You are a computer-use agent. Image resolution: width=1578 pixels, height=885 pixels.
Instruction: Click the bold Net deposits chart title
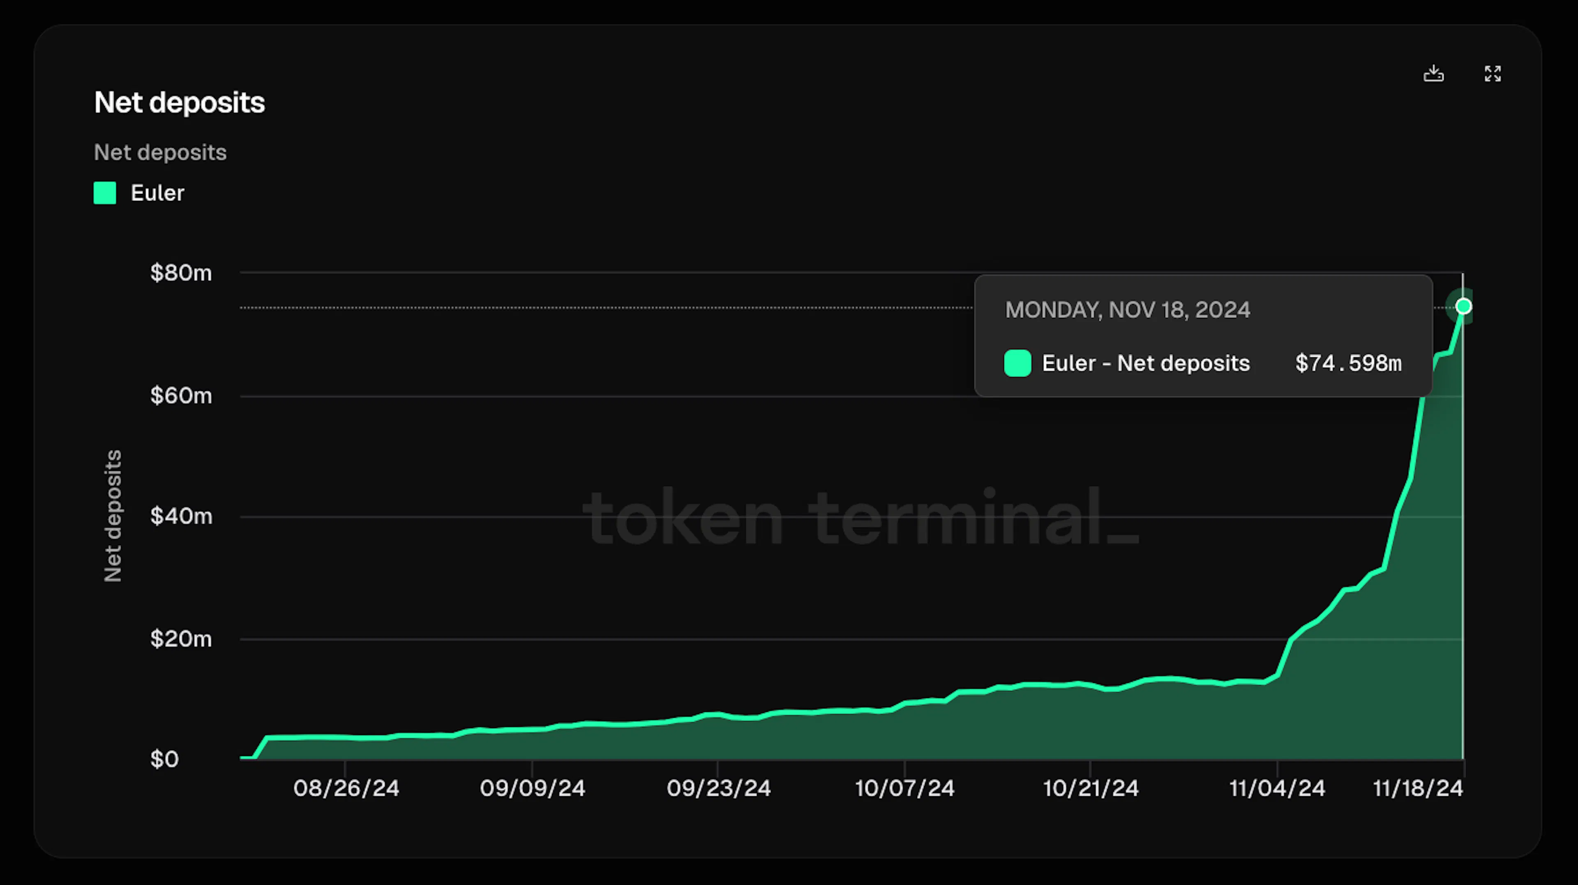(x=180, y=102)
